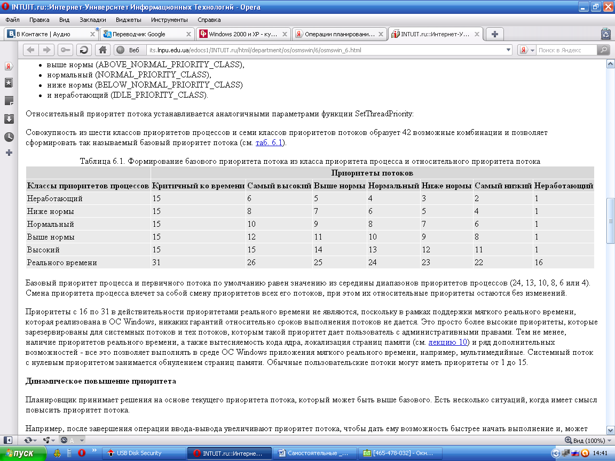Click the Веб badge in the address bar

[129, 50]
